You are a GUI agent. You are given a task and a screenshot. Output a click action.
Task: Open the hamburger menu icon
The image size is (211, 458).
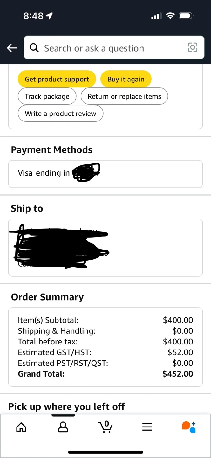147,427
